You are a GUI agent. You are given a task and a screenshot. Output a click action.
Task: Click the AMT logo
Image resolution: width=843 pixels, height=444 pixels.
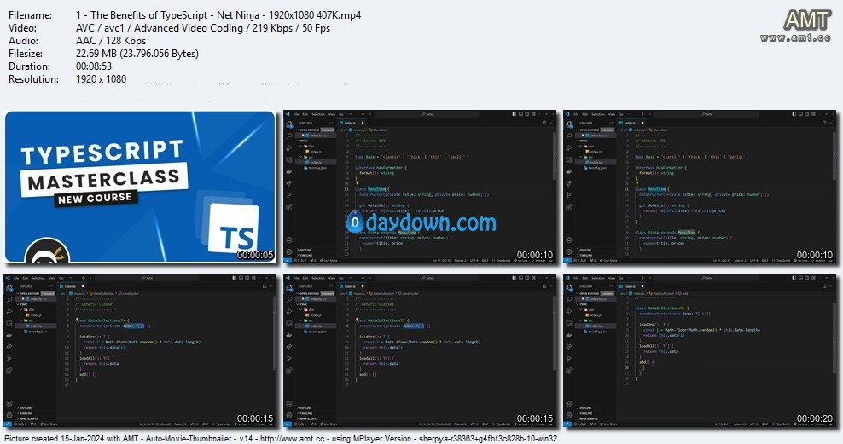[x=807, y=21]
